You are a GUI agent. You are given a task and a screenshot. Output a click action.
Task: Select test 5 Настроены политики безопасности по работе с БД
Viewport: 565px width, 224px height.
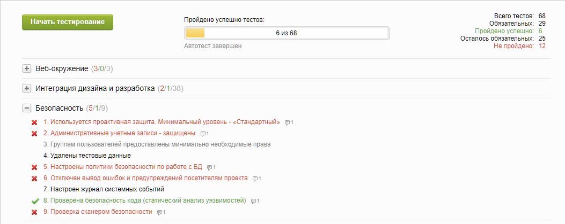[x=123, y=167]
